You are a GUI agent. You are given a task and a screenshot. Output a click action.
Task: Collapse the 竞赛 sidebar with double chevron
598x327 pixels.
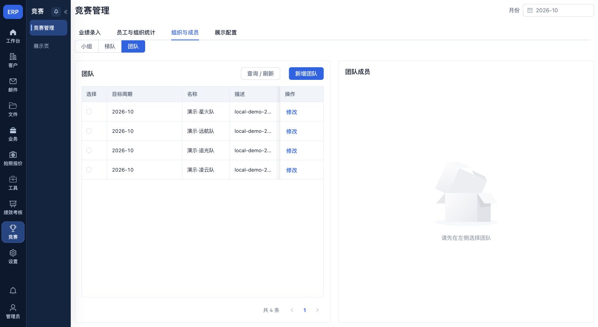(x=66, y=12)
